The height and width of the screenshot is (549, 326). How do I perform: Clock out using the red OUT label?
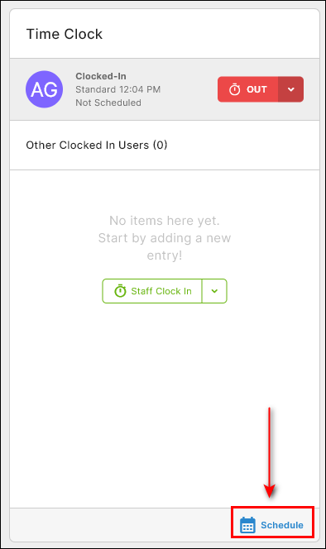pyautogui.click(x=256, y=89)
